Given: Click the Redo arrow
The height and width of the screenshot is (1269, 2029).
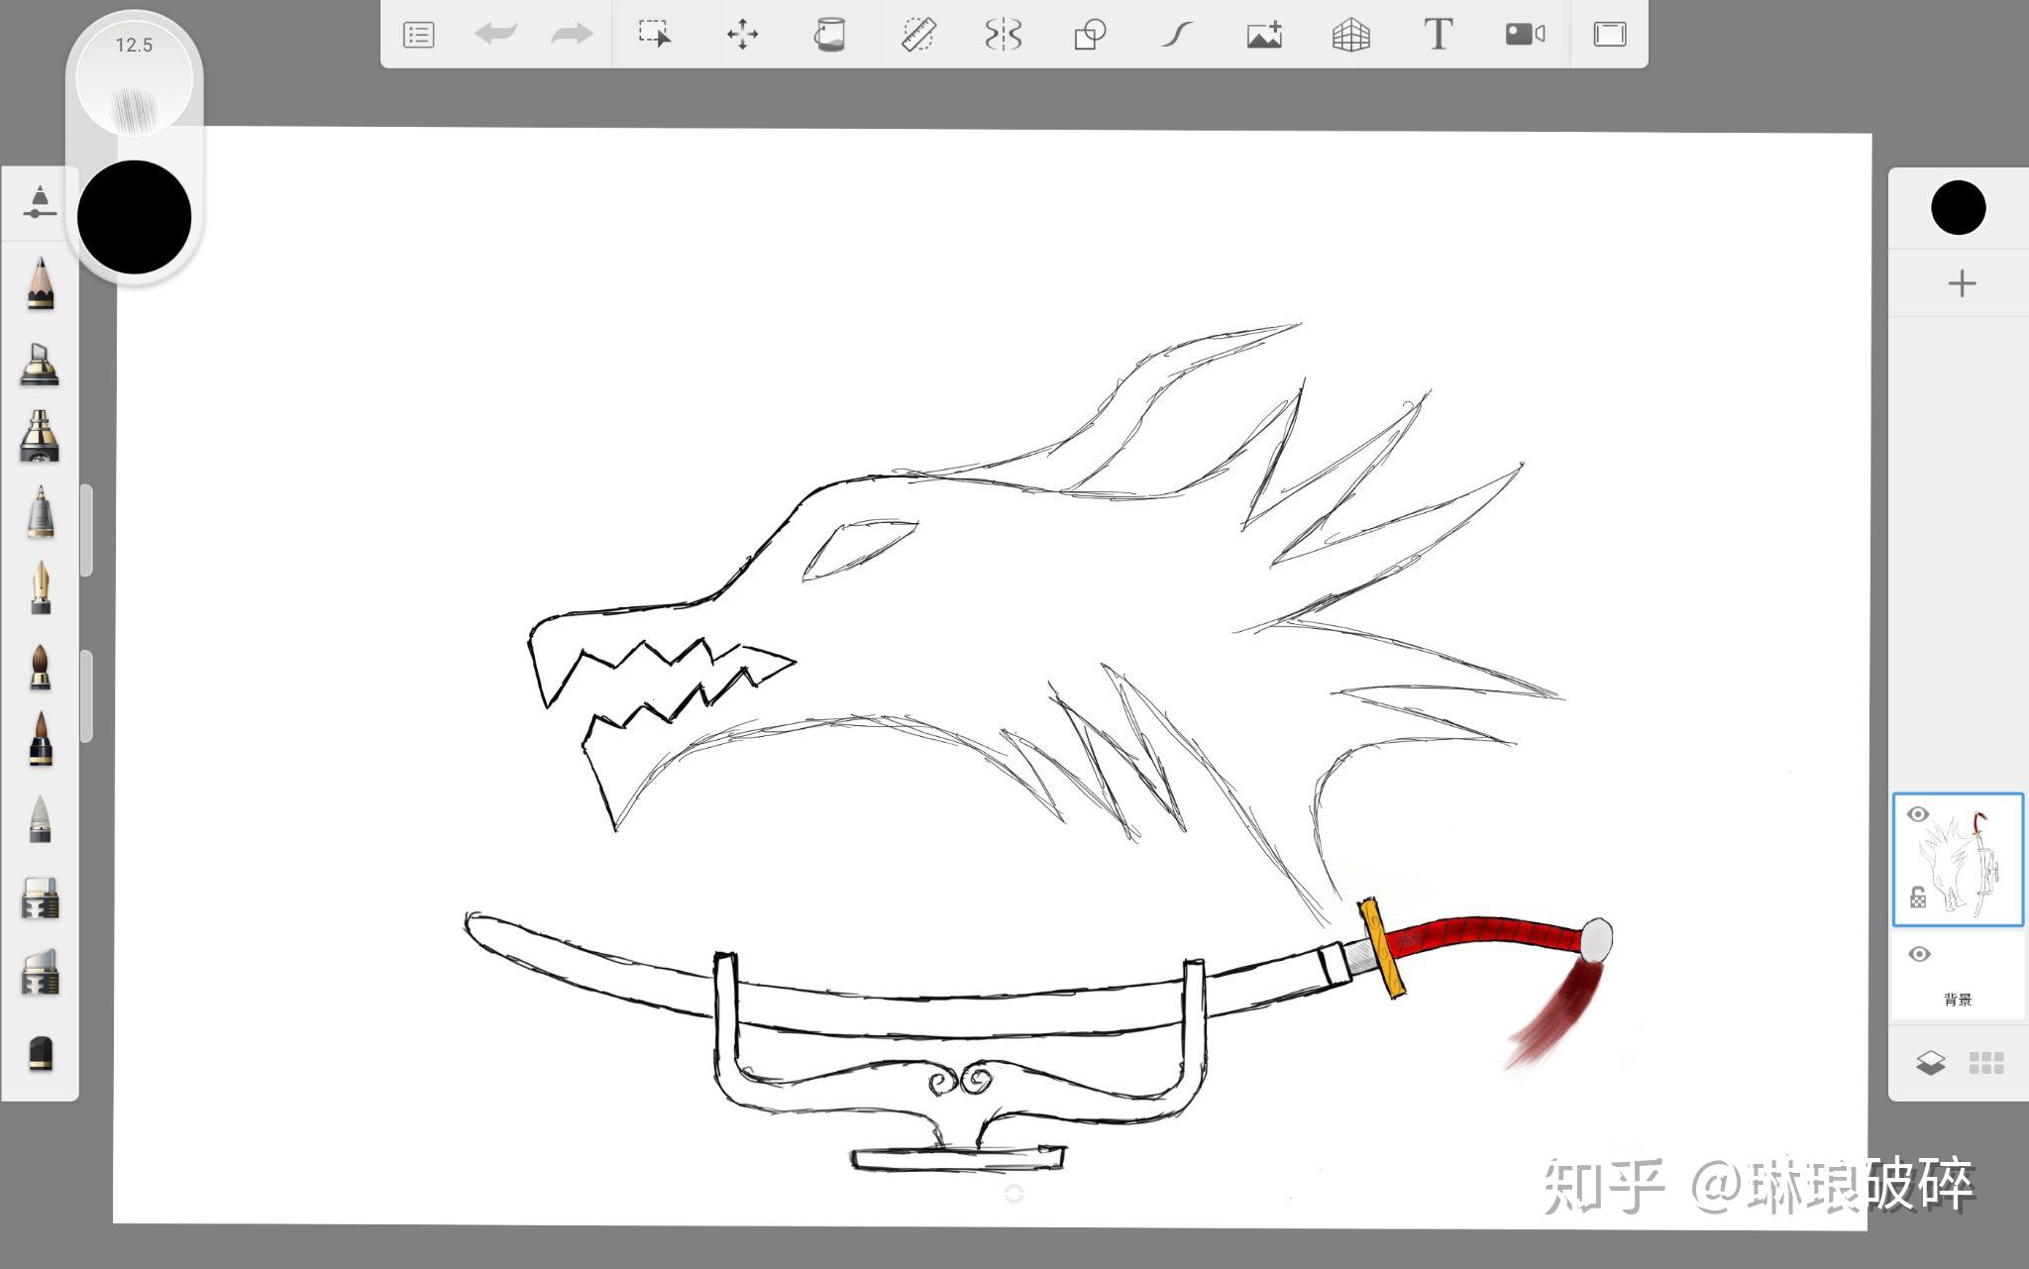Looking at the screenshot, I should (x=572, y=35).
